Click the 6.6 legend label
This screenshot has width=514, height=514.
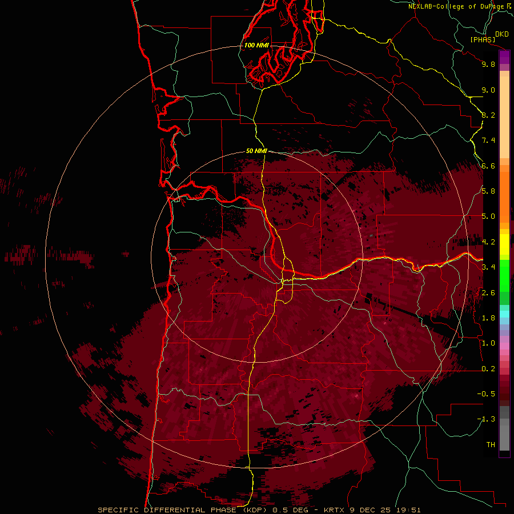[x=488, y=166]
